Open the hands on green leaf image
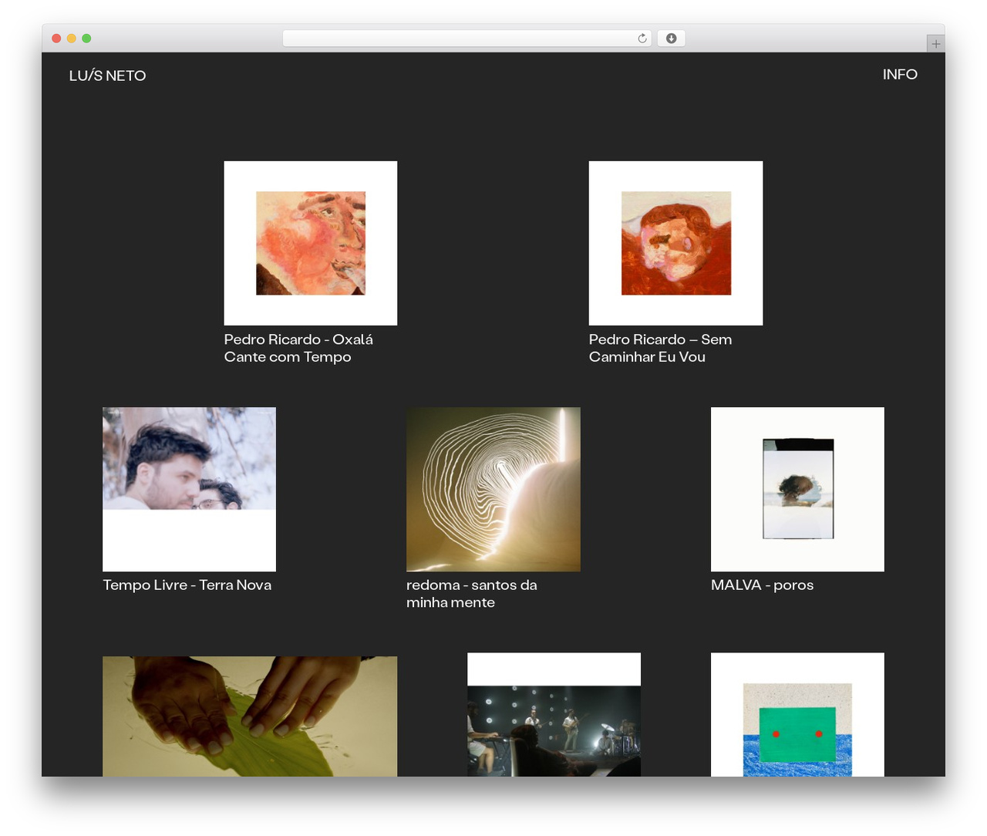 click(250, 716)
